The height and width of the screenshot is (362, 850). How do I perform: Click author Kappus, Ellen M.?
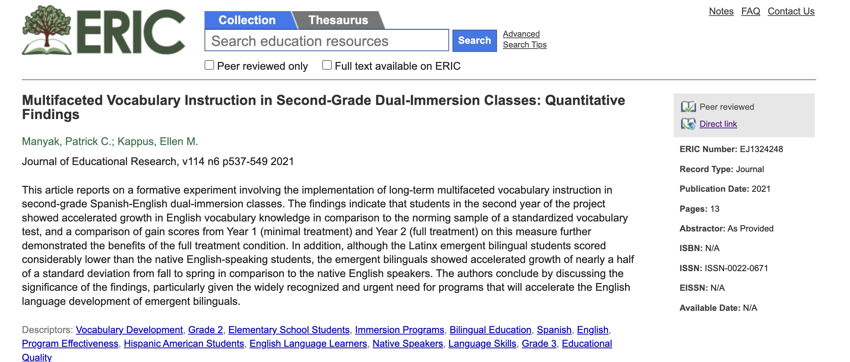tap(158, 141)
